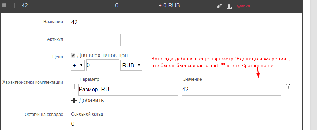Viewport: 317px width, 130px height.
Task: Click the Параметр field with Размер, RU
Action: click(x=128, y=90)
